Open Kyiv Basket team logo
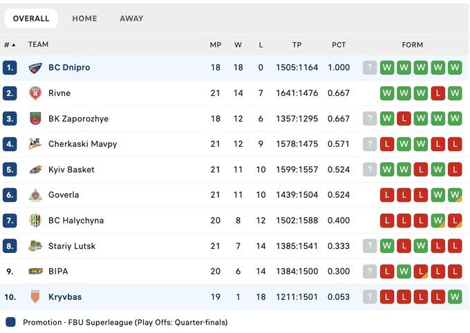Viewport: 470px width, 333px height. [x=35, y=170]
